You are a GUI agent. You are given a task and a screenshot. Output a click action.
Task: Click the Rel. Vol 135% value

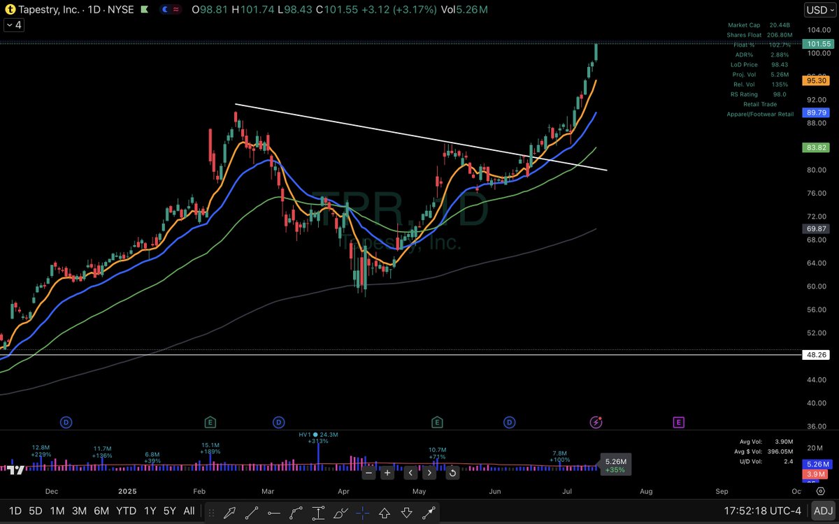[780, 84]
